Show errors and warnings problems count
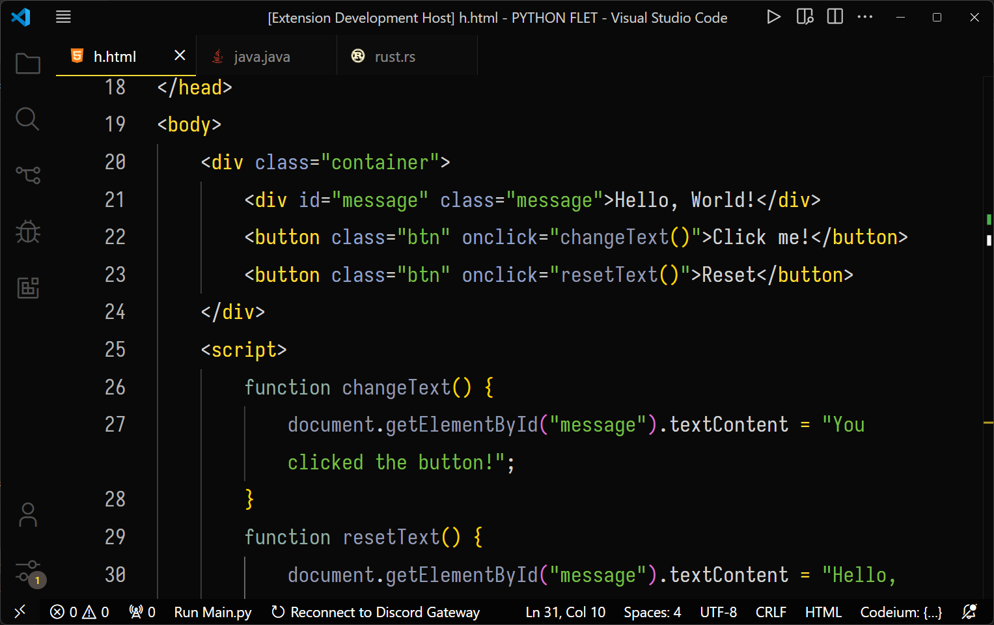The image size is (994, 625). (x=79, y=612)
